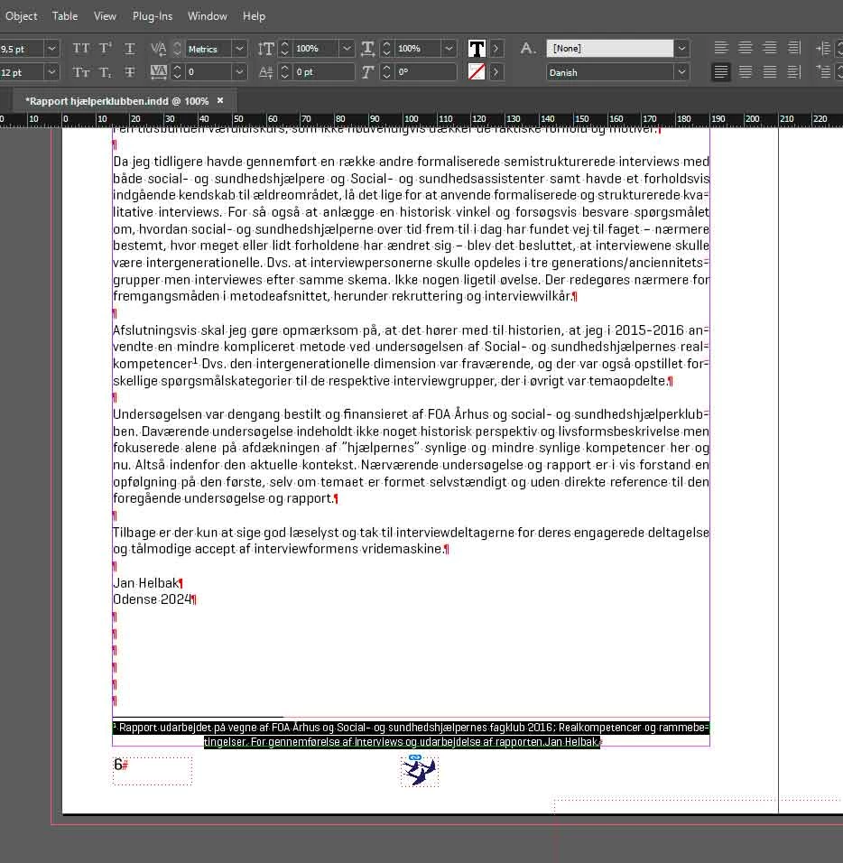Click the Baseline Shift icon
The width and height of the screenshot is (843, 863).
[x=265, y=72]
